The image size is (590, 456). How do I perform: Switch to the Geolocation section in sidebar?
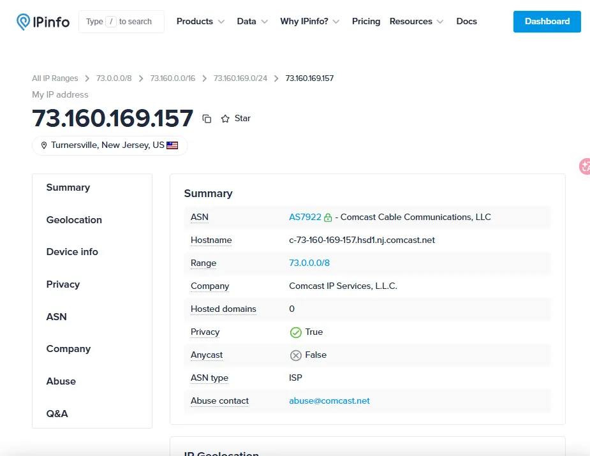click(x=73, y=219)
